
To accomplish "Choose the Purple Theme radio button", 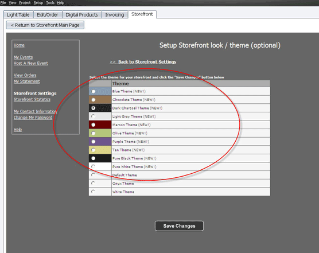I will (94, 141).
